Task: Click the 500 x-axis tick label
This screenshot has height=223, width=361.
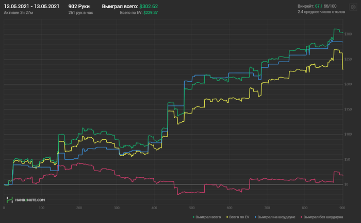Action: [x=192, y=208]
